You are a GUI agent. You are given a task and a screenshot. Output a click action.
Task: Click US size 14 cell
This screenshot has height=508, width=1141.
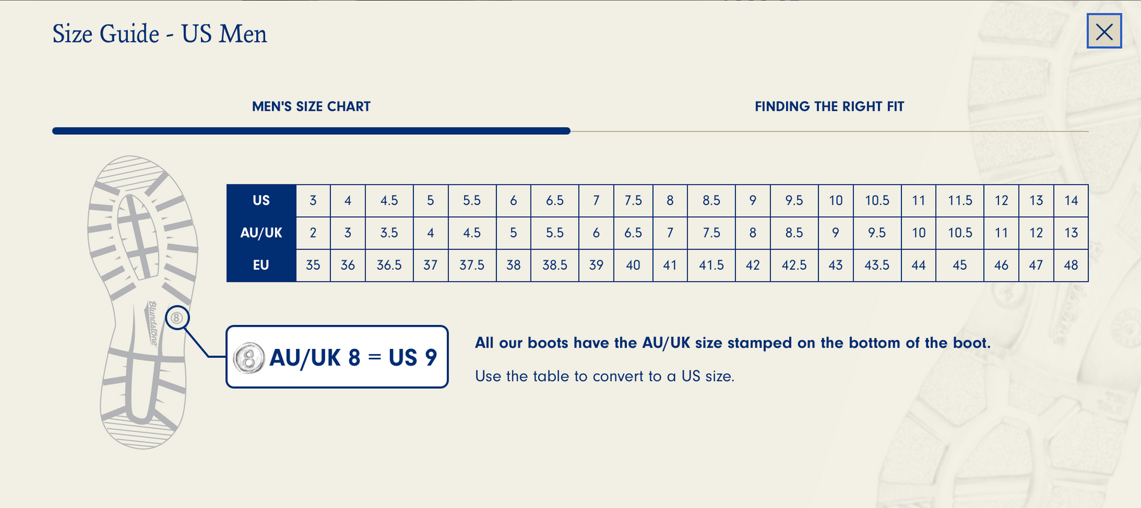click(x=1071, y=201)
